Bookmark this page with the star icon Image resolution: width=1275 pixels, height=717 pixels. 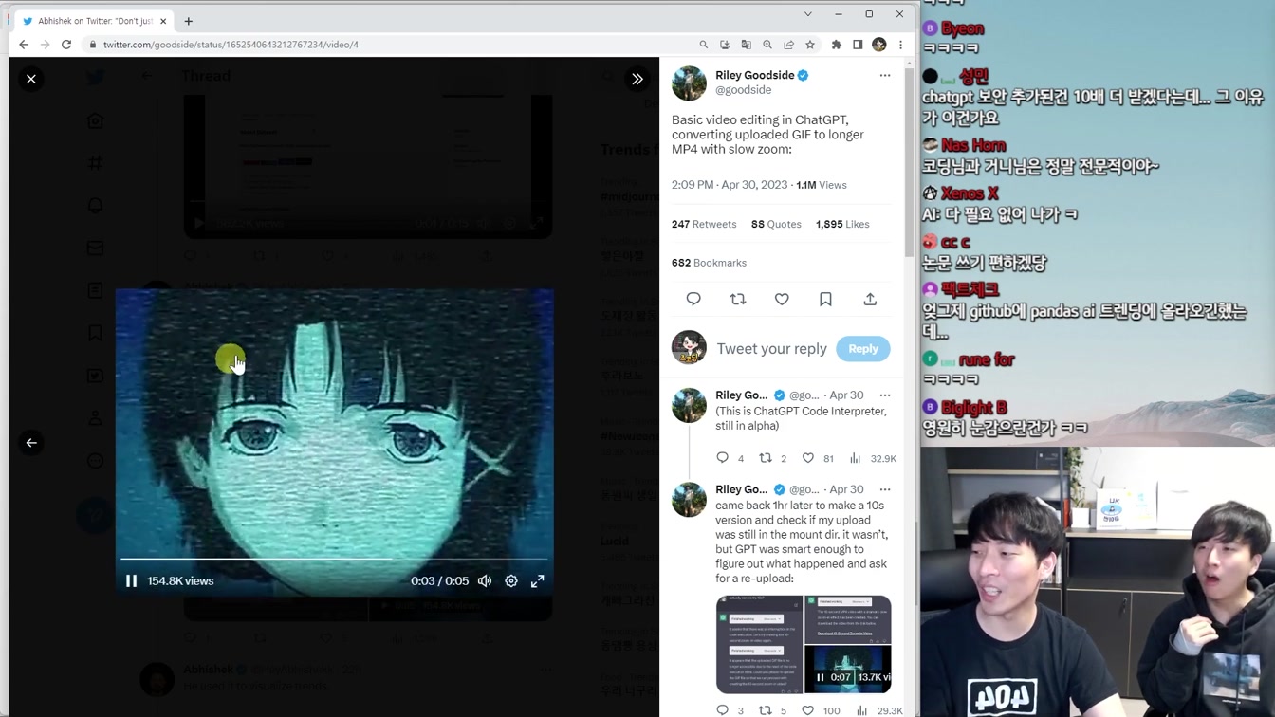click(x=810, y=45)
